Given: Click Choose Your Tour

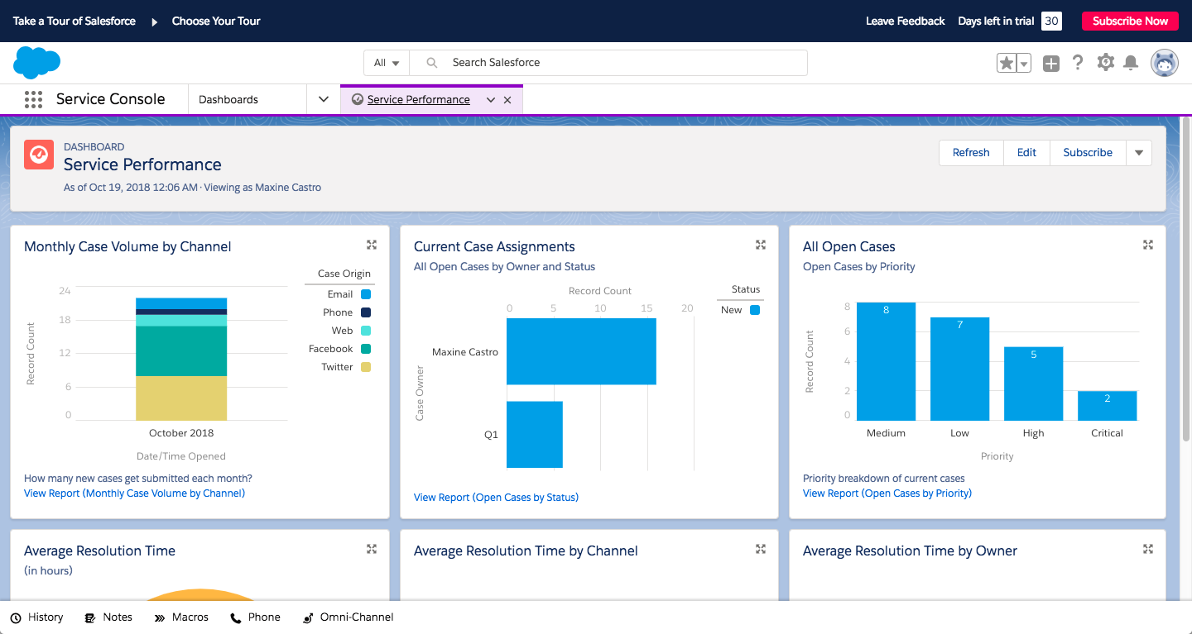Looking at the screenshot, I should [216, 21].
